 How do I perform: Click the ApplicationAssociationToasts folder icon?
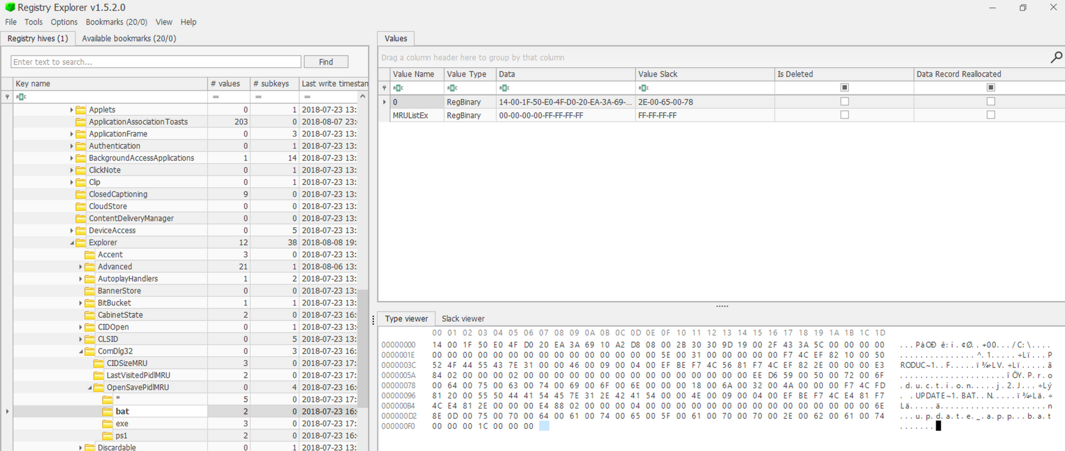81,122
